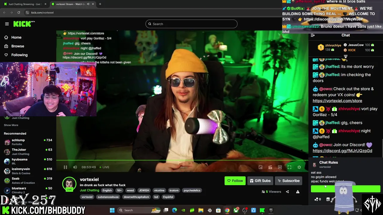
Task: Open Discord invite link in chat
Action: (342, 151)
